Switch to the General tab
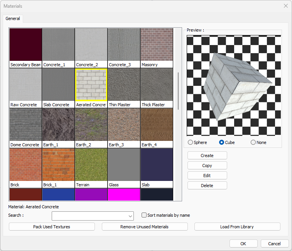Screen dimensions: 292x251 (13, 18)
